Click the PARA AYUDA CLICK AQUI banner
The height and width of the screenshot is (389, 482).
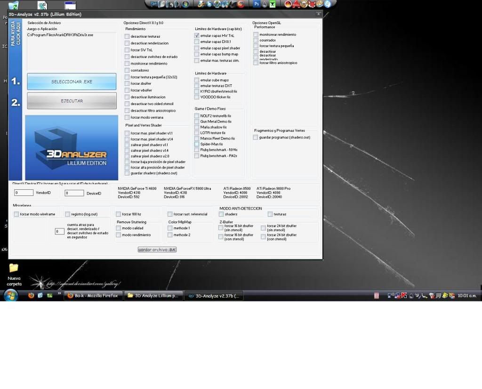coord(16,33)
